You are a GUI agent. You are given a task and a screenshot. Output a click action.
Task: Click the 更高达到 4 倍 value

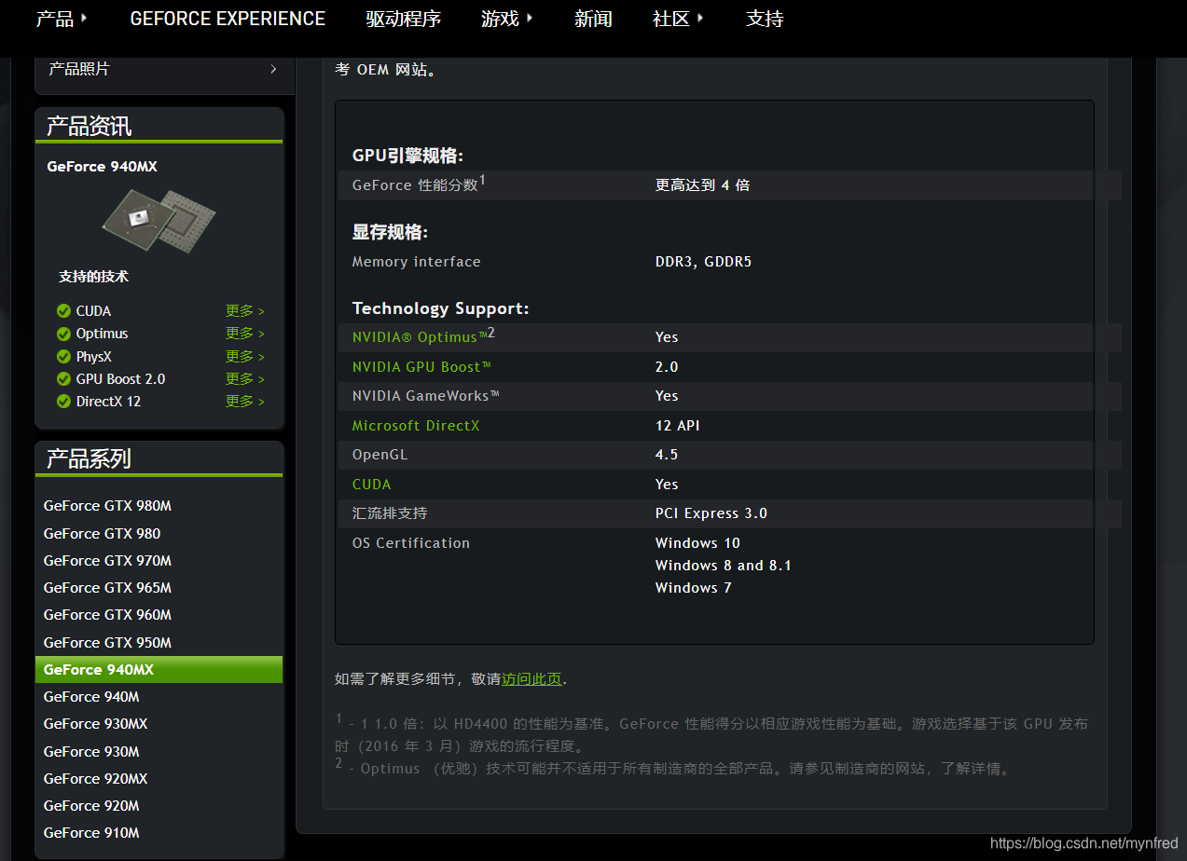click(702, 185)
